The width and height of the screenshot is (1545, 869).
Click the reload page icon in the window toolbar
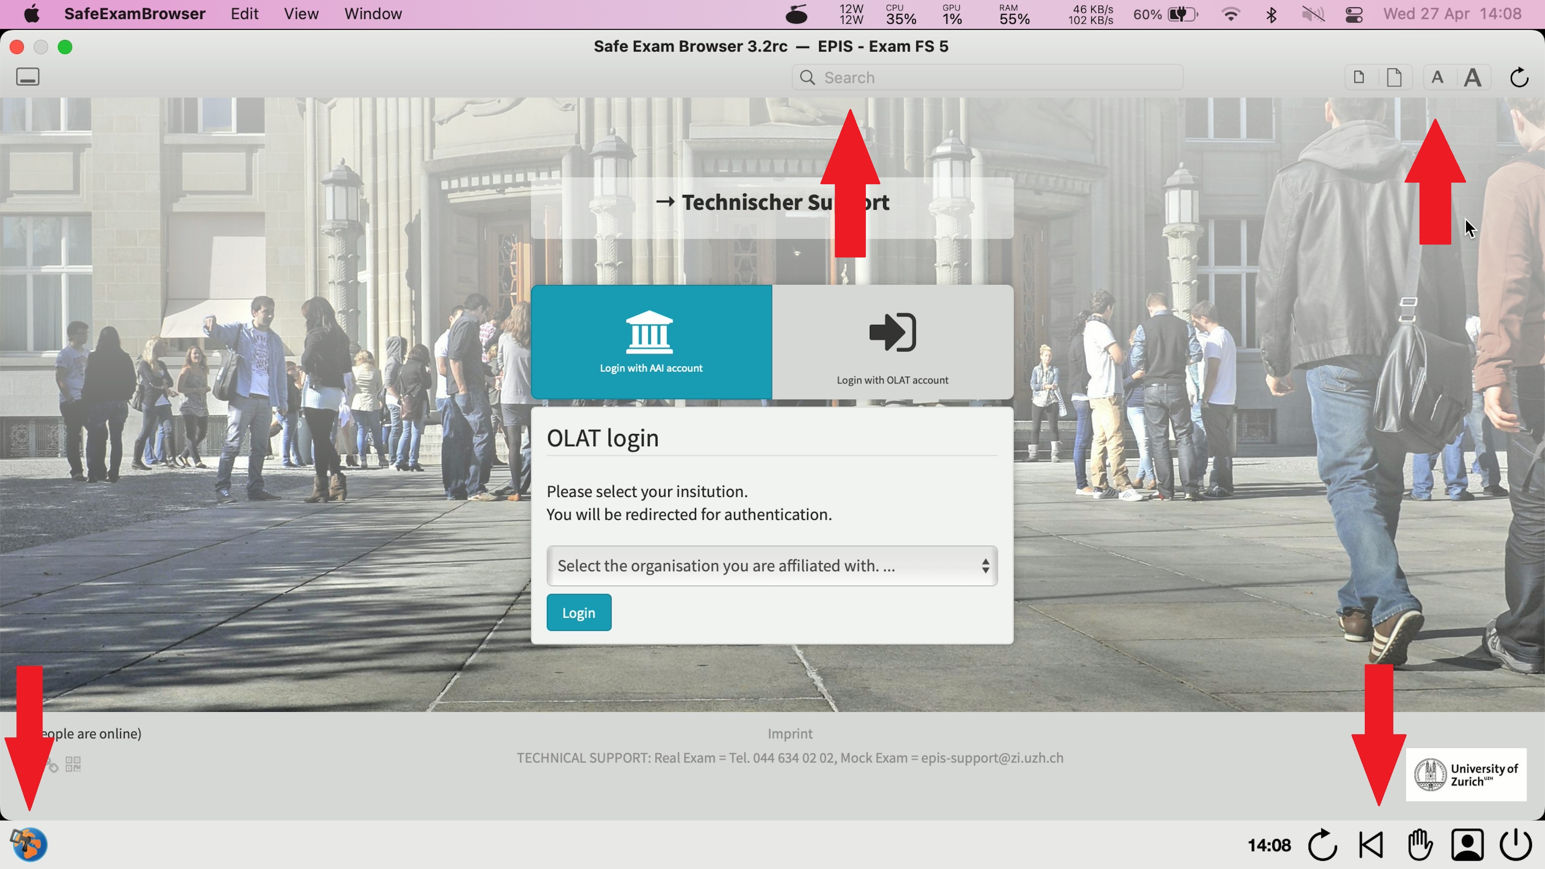(1518, 77)
